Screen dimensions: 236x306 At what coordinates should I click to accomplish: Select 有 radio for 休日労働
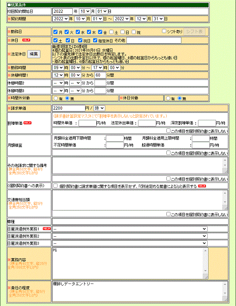point(168,98)
